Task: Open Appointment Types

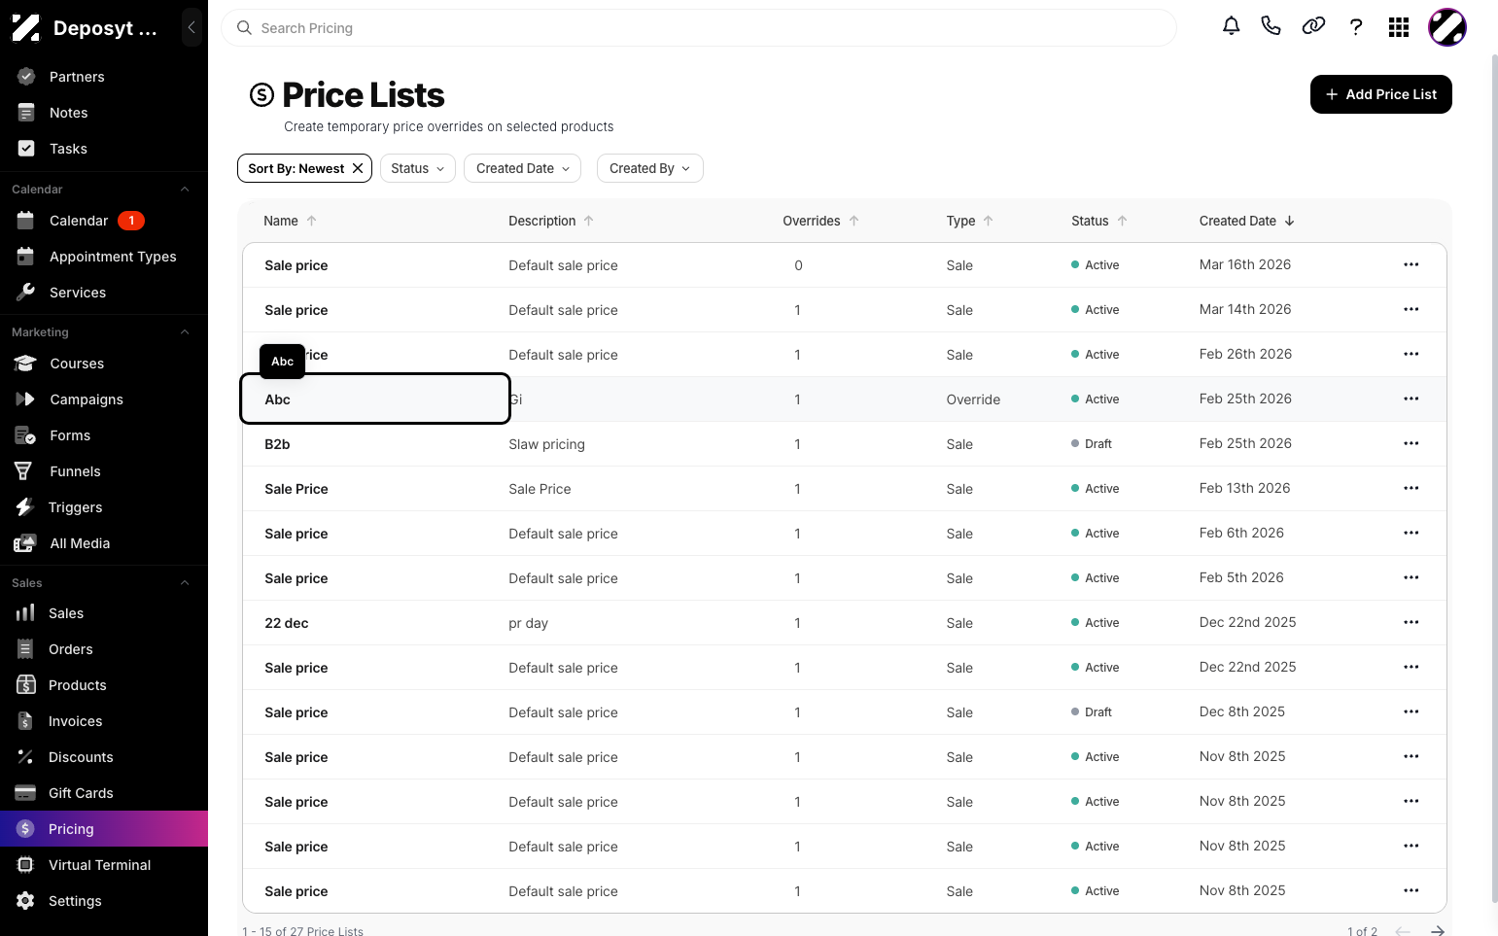Action: pyautogui.click(x=104, y=257)
